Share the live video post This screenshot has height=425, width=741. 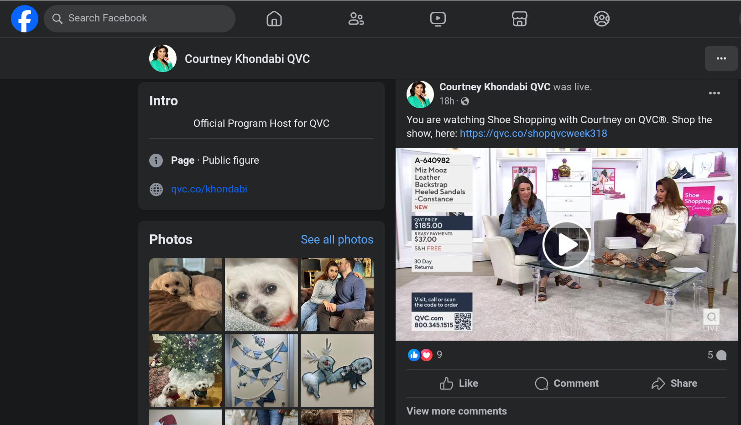(x=674, y=384)
